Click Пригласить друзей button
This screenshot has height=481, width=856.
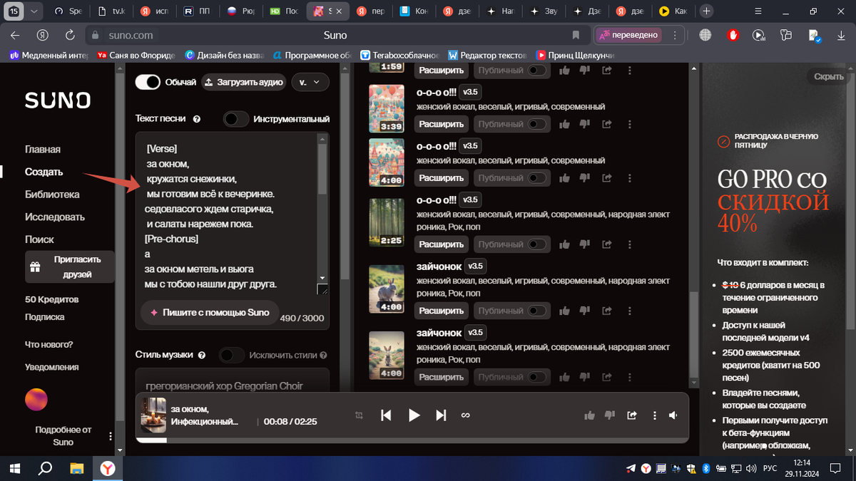68,267
